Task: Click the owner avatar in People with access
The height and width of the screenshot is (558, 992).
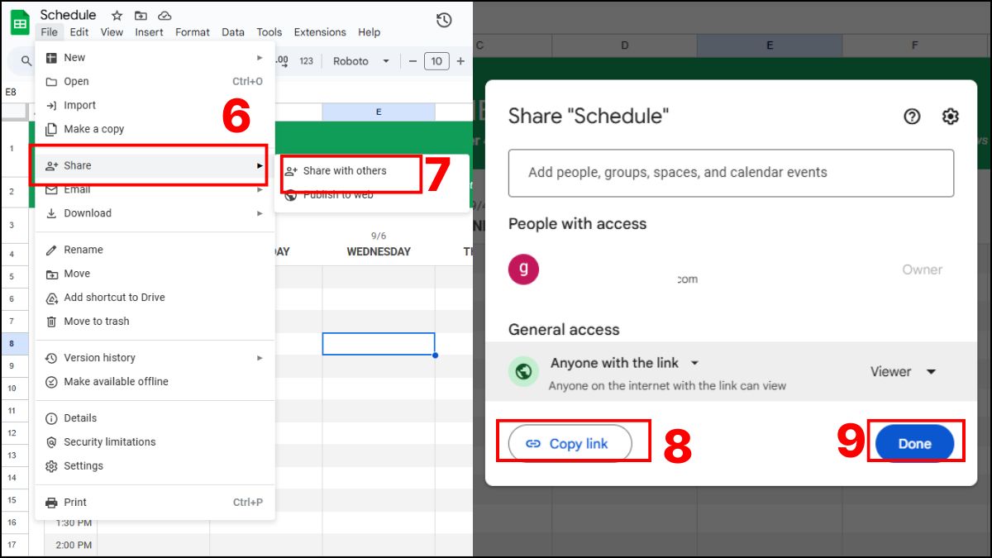Action: [x=522, y=269]
